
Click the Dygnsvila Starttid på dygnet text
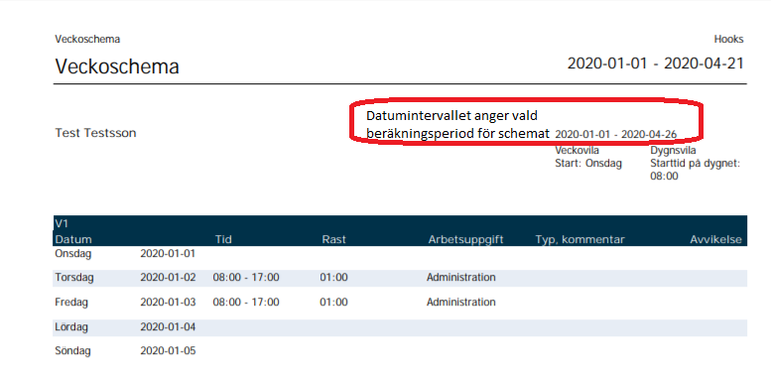pyautogui.click(x=695, y=163)
